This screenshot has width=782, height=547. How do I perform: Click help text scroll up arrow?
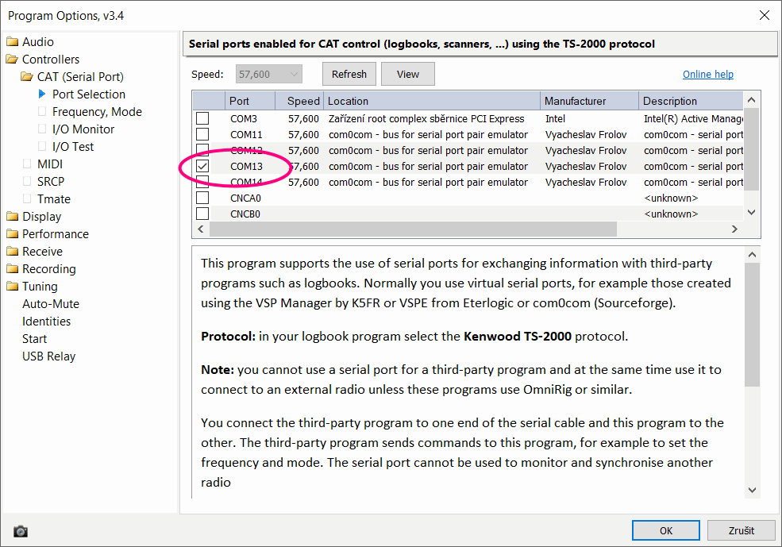point(752,255)
